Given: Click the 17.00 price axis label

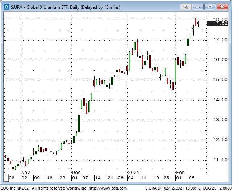Looking at the screenshot, I should tap(220, 40).
